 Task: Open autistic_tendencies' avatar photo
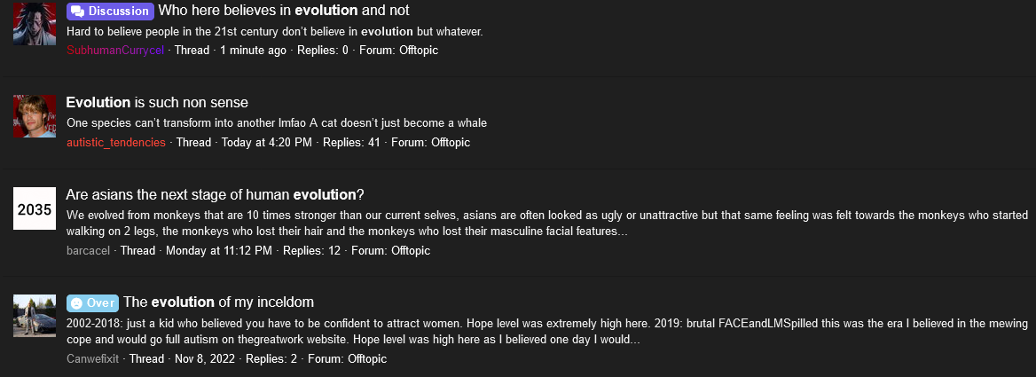pyautogui.click(x=35, y=116)
